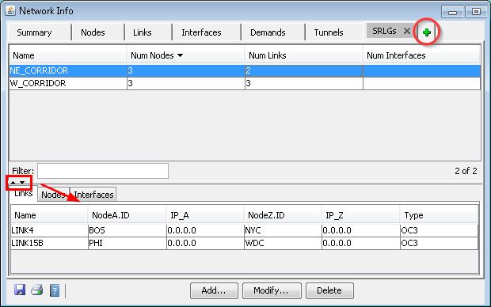The height and width of the screenshot is (307, 491).
Task: Select the lower Links sub-tab
Action: click(x=23, y=193)
